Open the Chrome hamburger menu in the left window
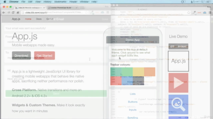This screenshot has width=213, height=119. pos(108,13)
